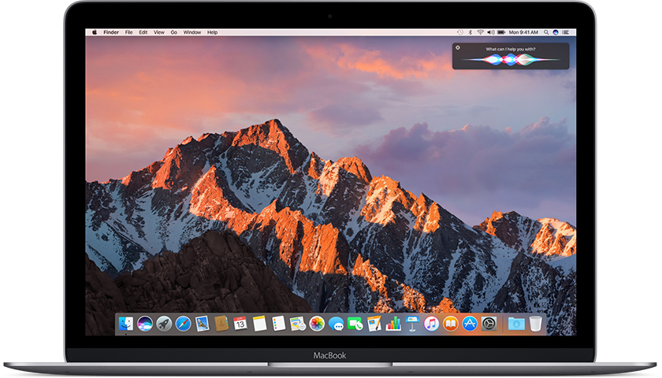Open the Apple menu
Viewport: 662px width, 378px height.
pyautogui.click(x=94, y=32)
